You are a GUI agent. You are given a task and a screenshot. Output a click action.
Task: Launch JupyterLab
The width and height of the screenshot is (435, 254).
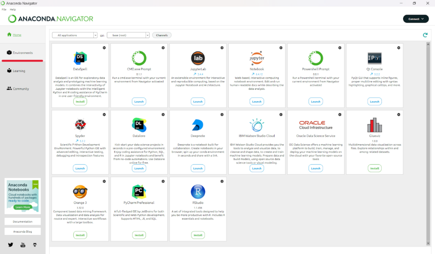click(x=198, y=101)
